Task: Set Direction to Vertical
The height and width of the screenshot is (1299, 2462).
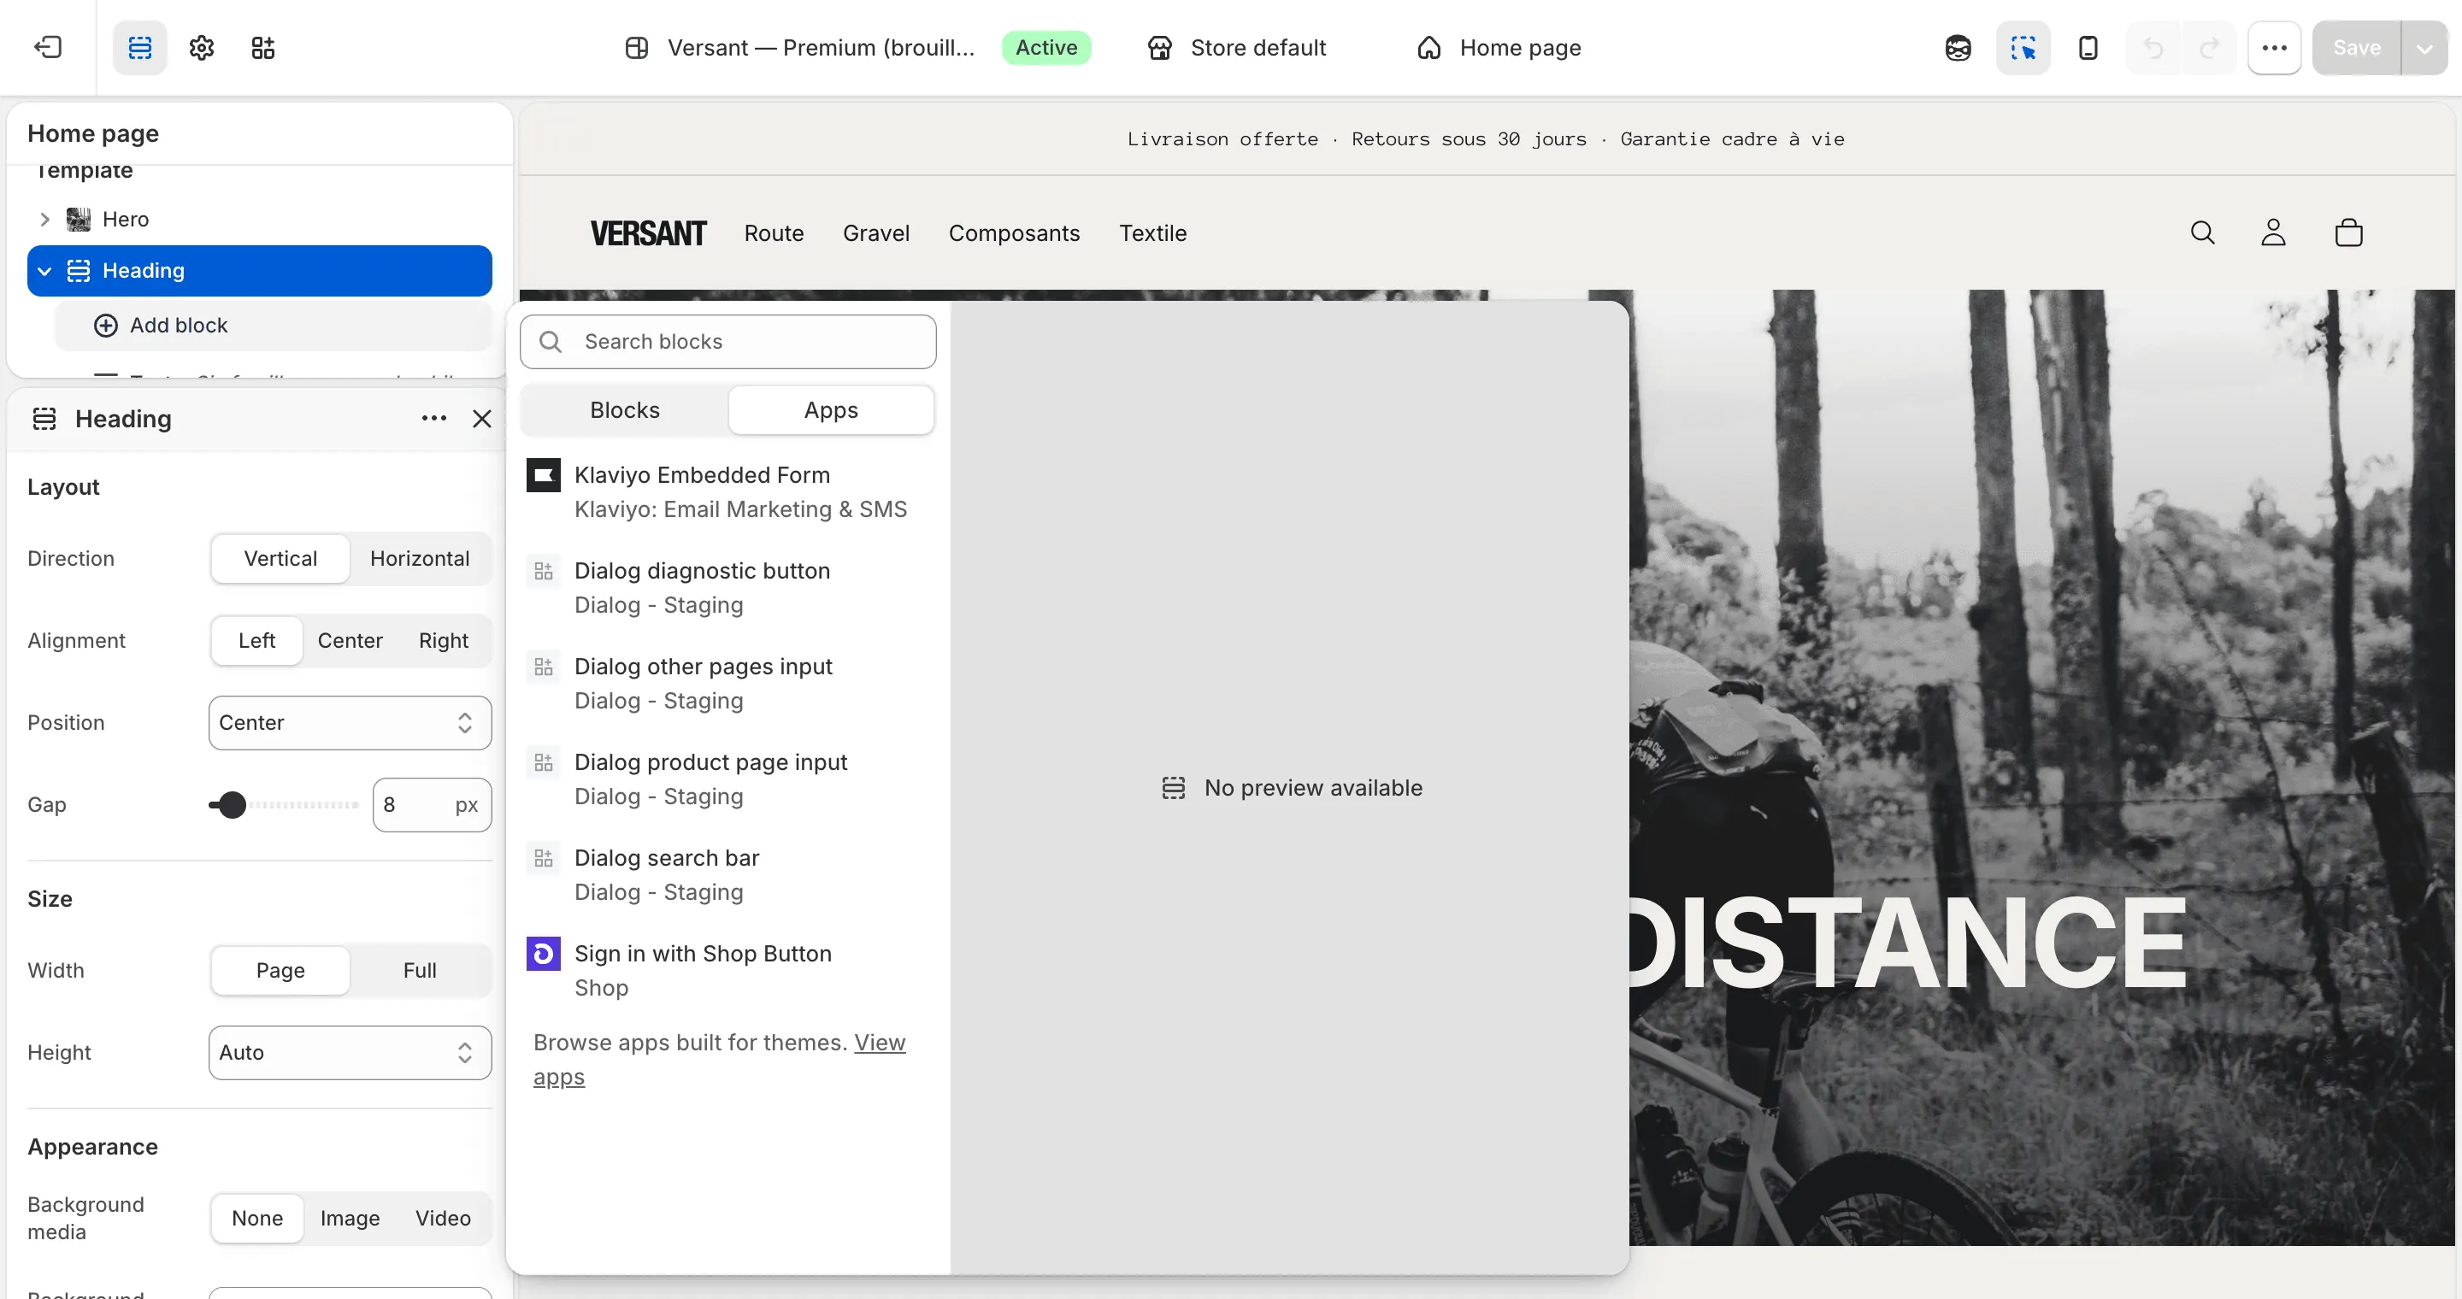Action: click(x=280, y=559)
